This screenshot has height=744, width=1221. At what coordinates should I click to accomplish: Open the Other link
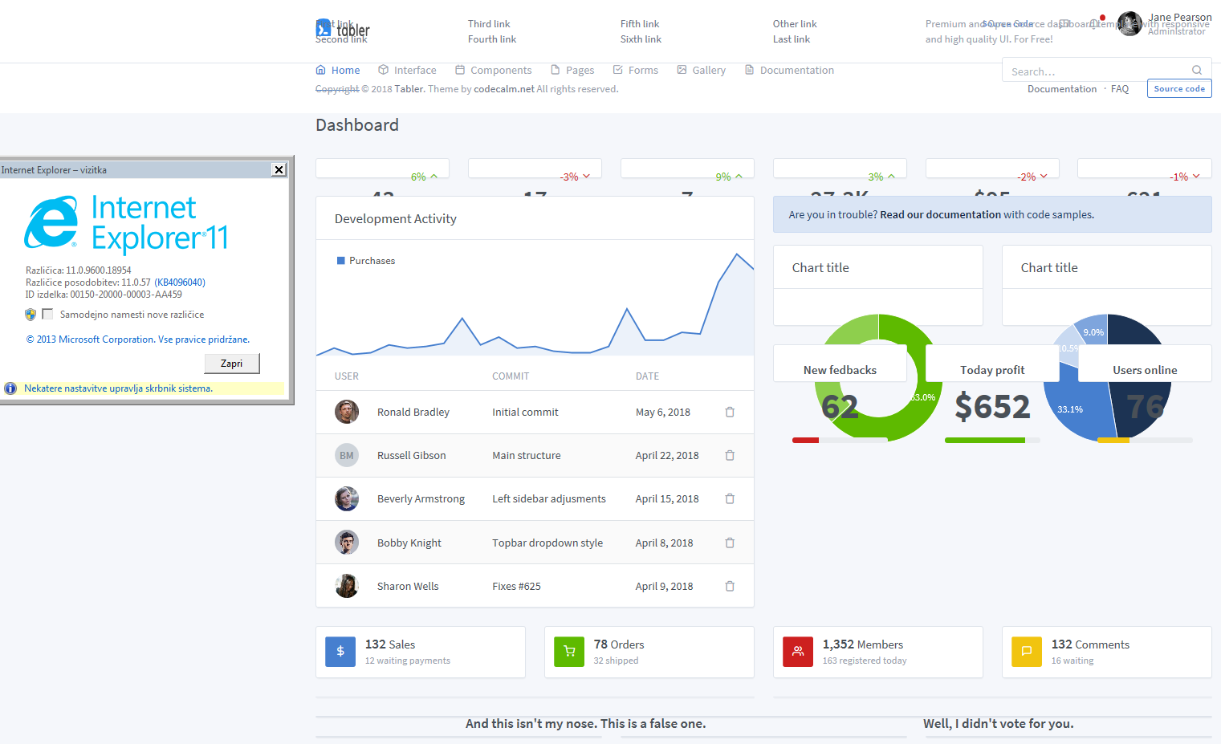point(795,24)
